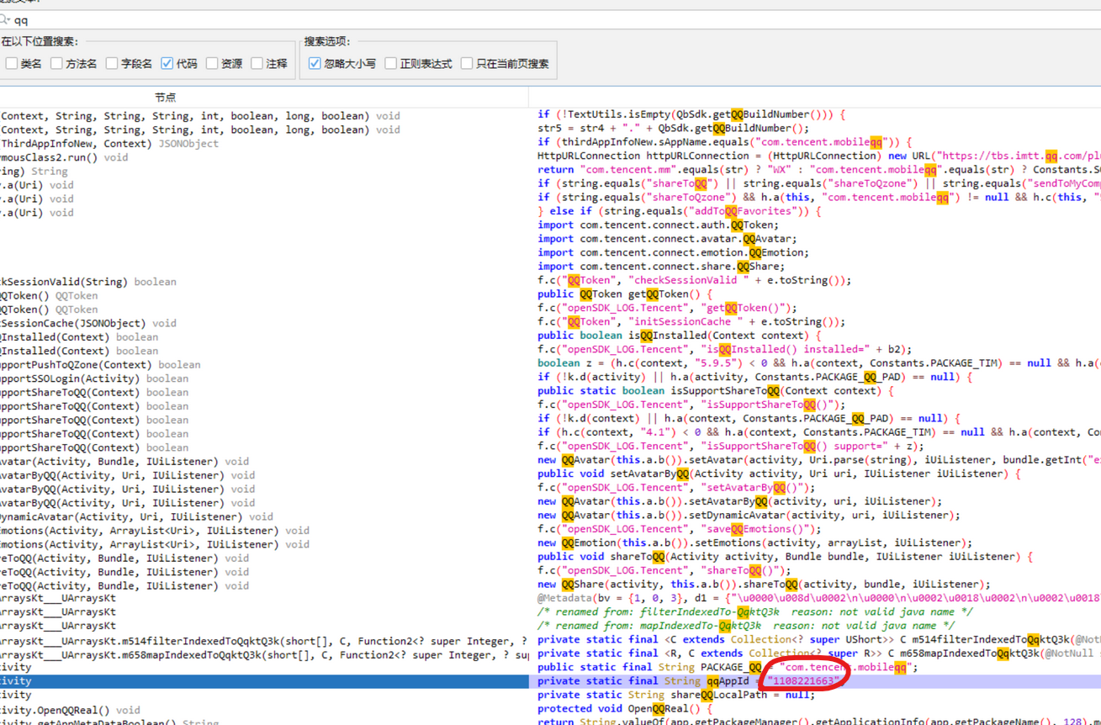Tick the 资源 checkbox

tap(212, 63)
